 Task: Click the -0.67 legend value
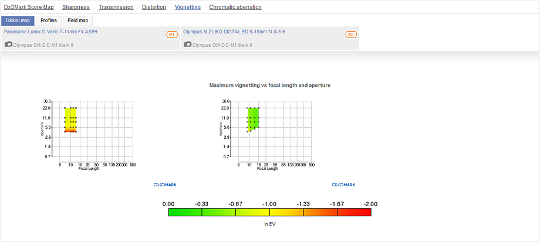click(x=235, y=204)
